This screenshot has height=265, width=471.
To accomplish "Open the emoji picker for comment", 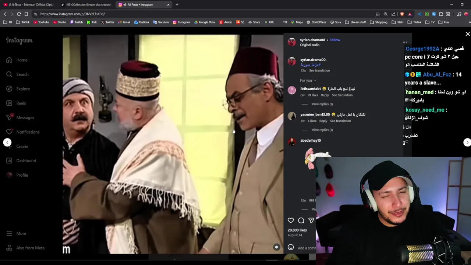I will 291,248.
